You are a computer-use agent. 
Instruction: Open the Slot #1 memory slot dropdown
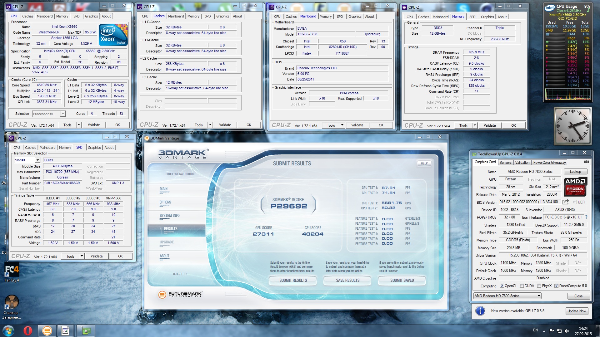point(37,160)
